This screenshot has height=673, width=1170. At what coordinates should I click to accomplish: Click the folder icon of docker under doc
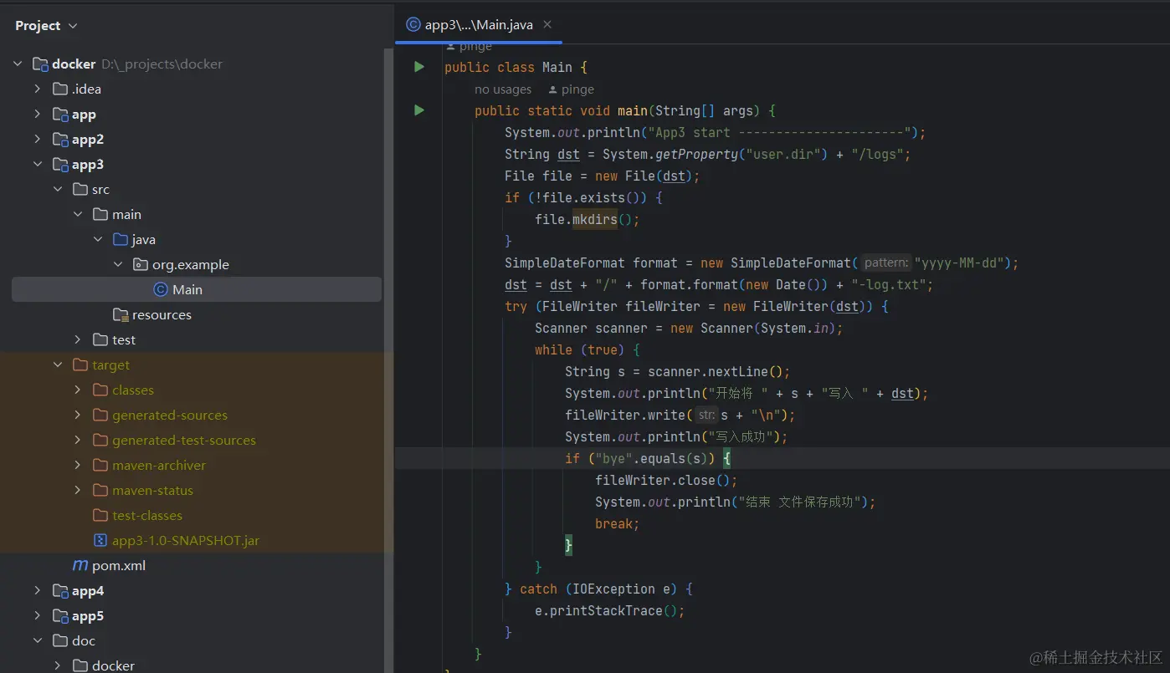pos(80,665)
